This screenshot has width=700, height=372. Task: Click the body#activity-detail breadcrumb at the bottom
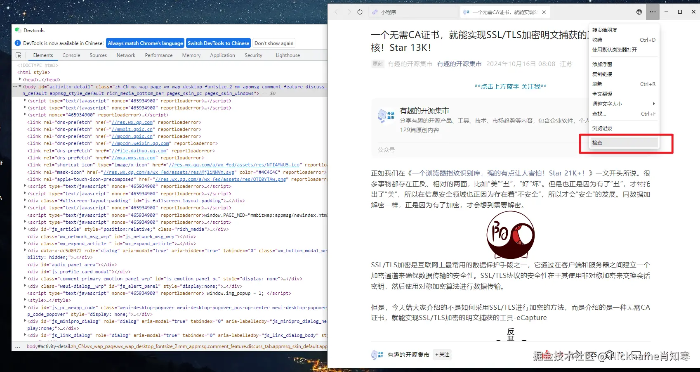pos(177,346)
